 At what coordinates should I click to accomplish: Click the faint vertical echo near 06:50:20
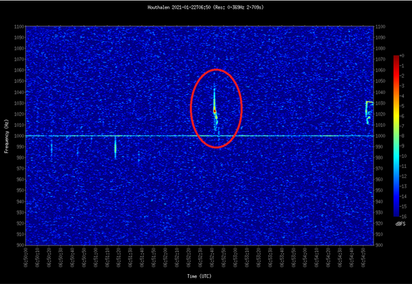click(51, 149)
